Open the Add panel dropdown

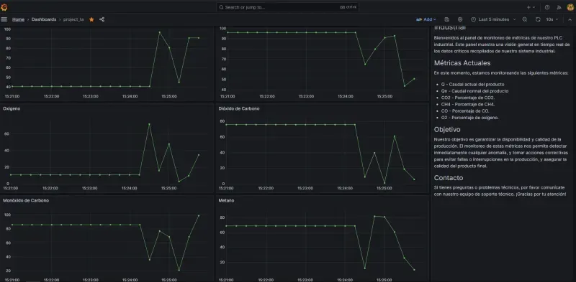pyautogui.click(x=426, y=19)
